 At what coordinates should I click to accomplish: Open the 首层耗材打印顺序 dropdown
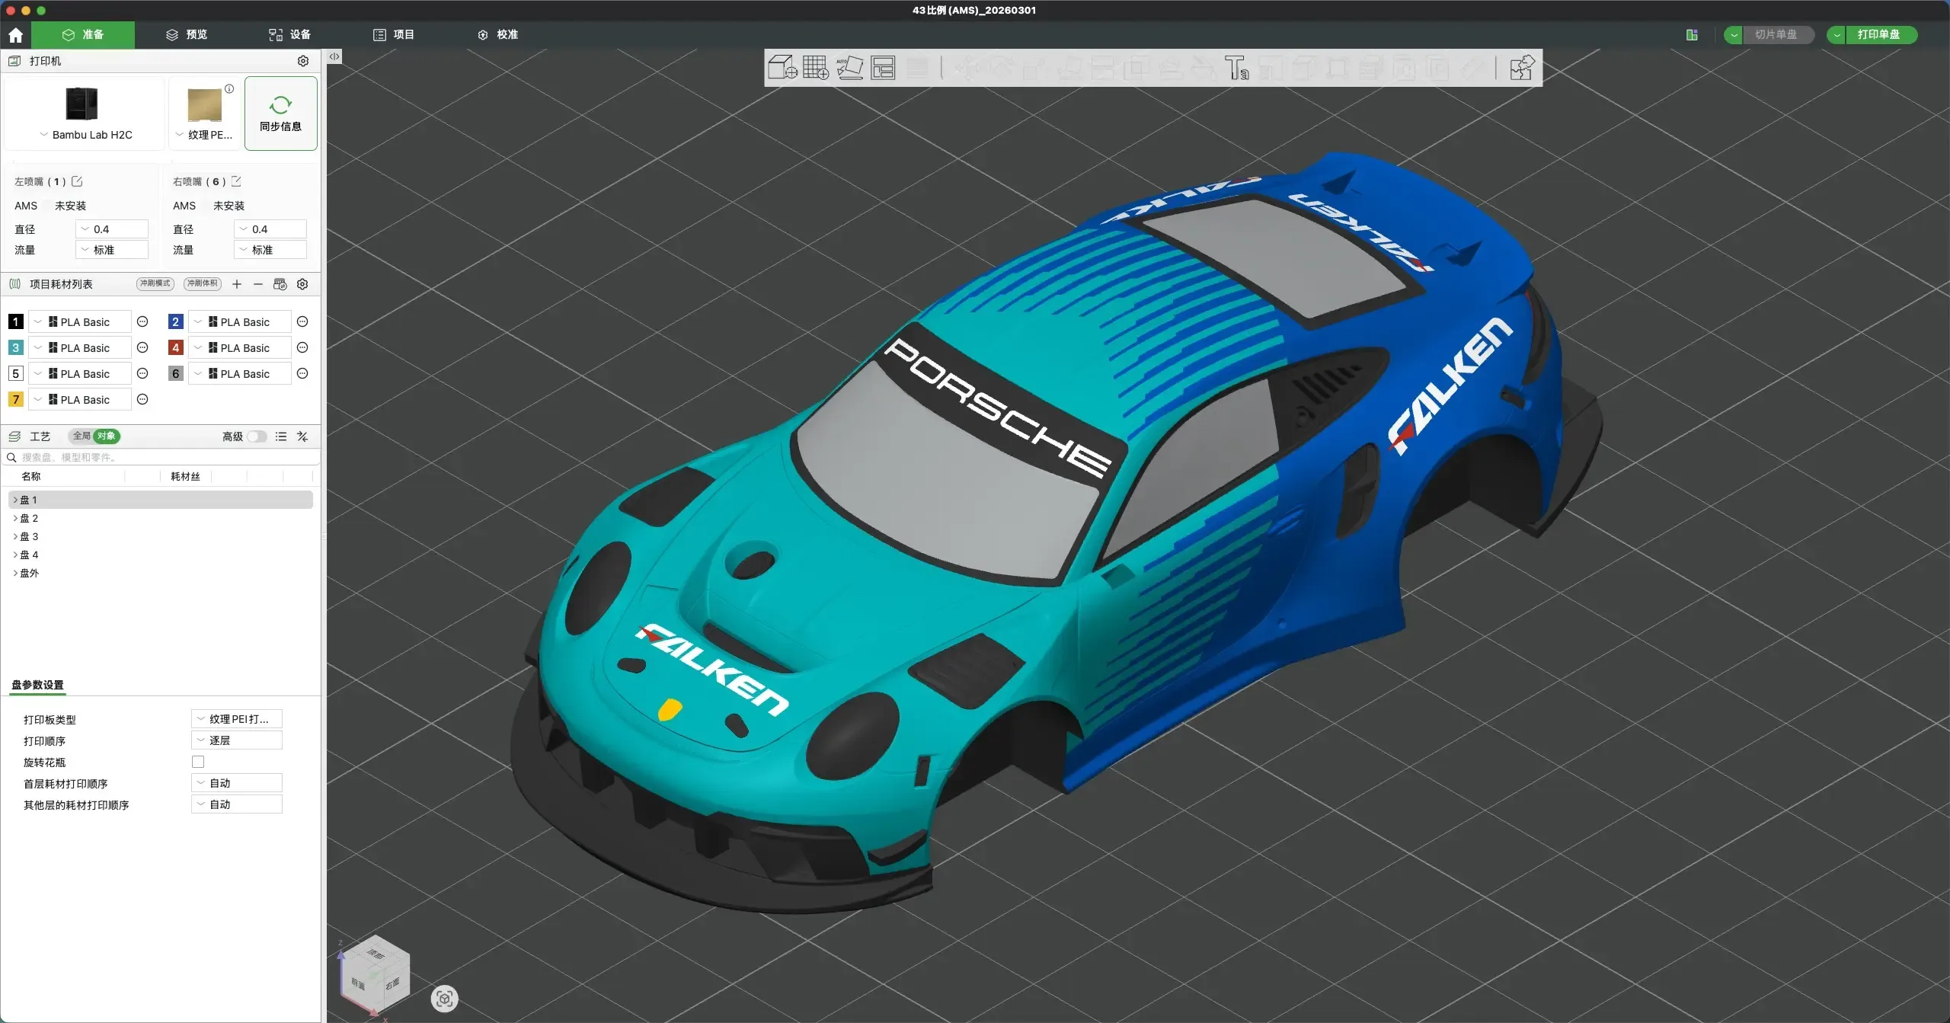click(237, 783)
